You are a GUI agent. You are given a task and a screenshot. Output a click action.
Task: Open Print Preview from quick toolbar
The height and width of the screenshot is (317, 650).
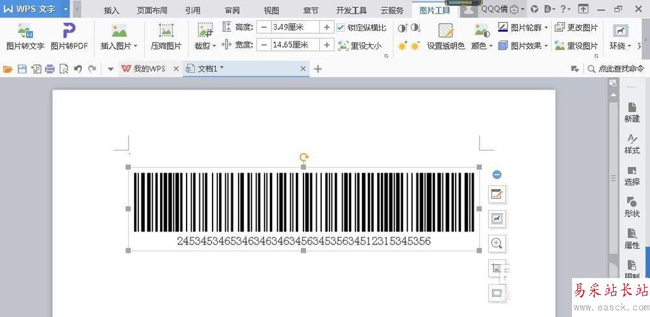64,69
